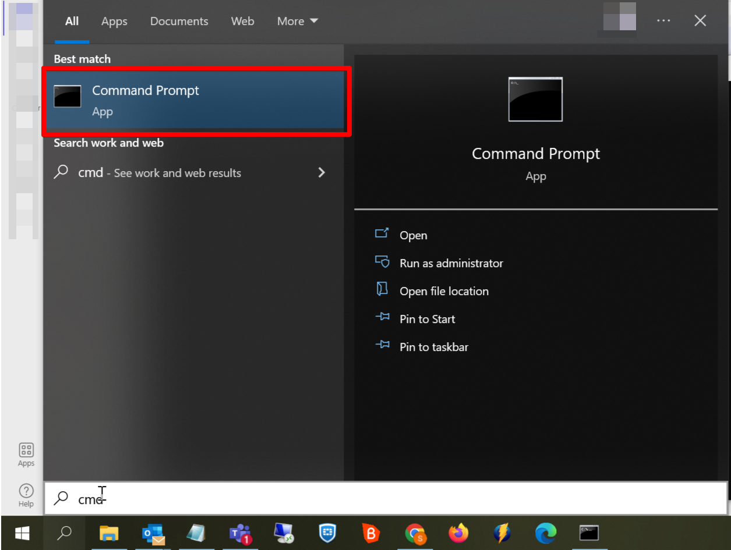
Task: Open Microsoft Teams from the taskbar
Action: (x=240, y=533)
